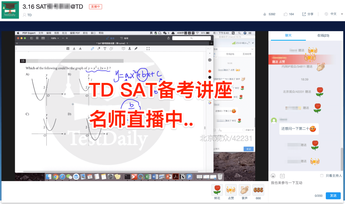345x204 pixels.
Task: Switch to two-page view in PDF Expert
Action: pyautogui.click(x=43, y=38)
